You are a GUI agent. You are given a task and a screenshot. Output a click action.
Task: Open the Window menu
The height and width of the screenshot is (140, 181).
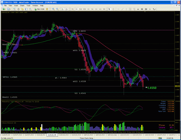[x=35, y=5]
